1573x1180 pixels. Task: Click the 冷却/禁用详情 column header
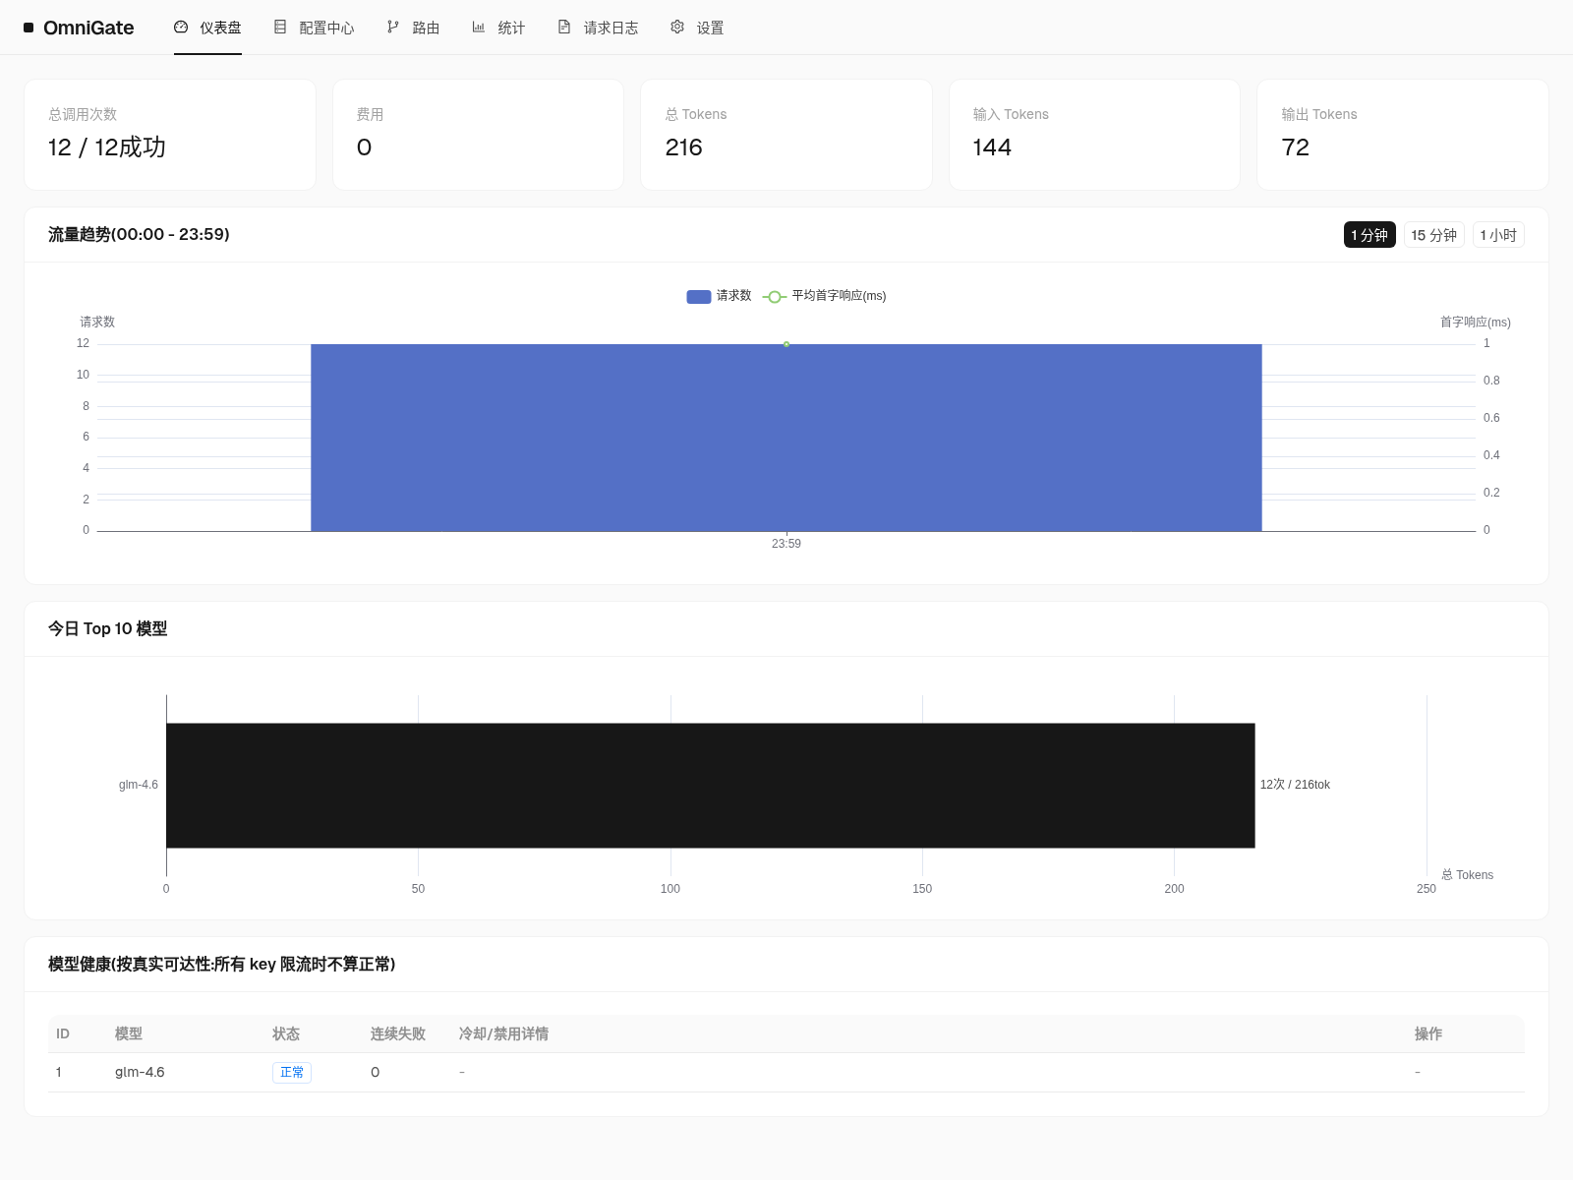coord(504,1034)
